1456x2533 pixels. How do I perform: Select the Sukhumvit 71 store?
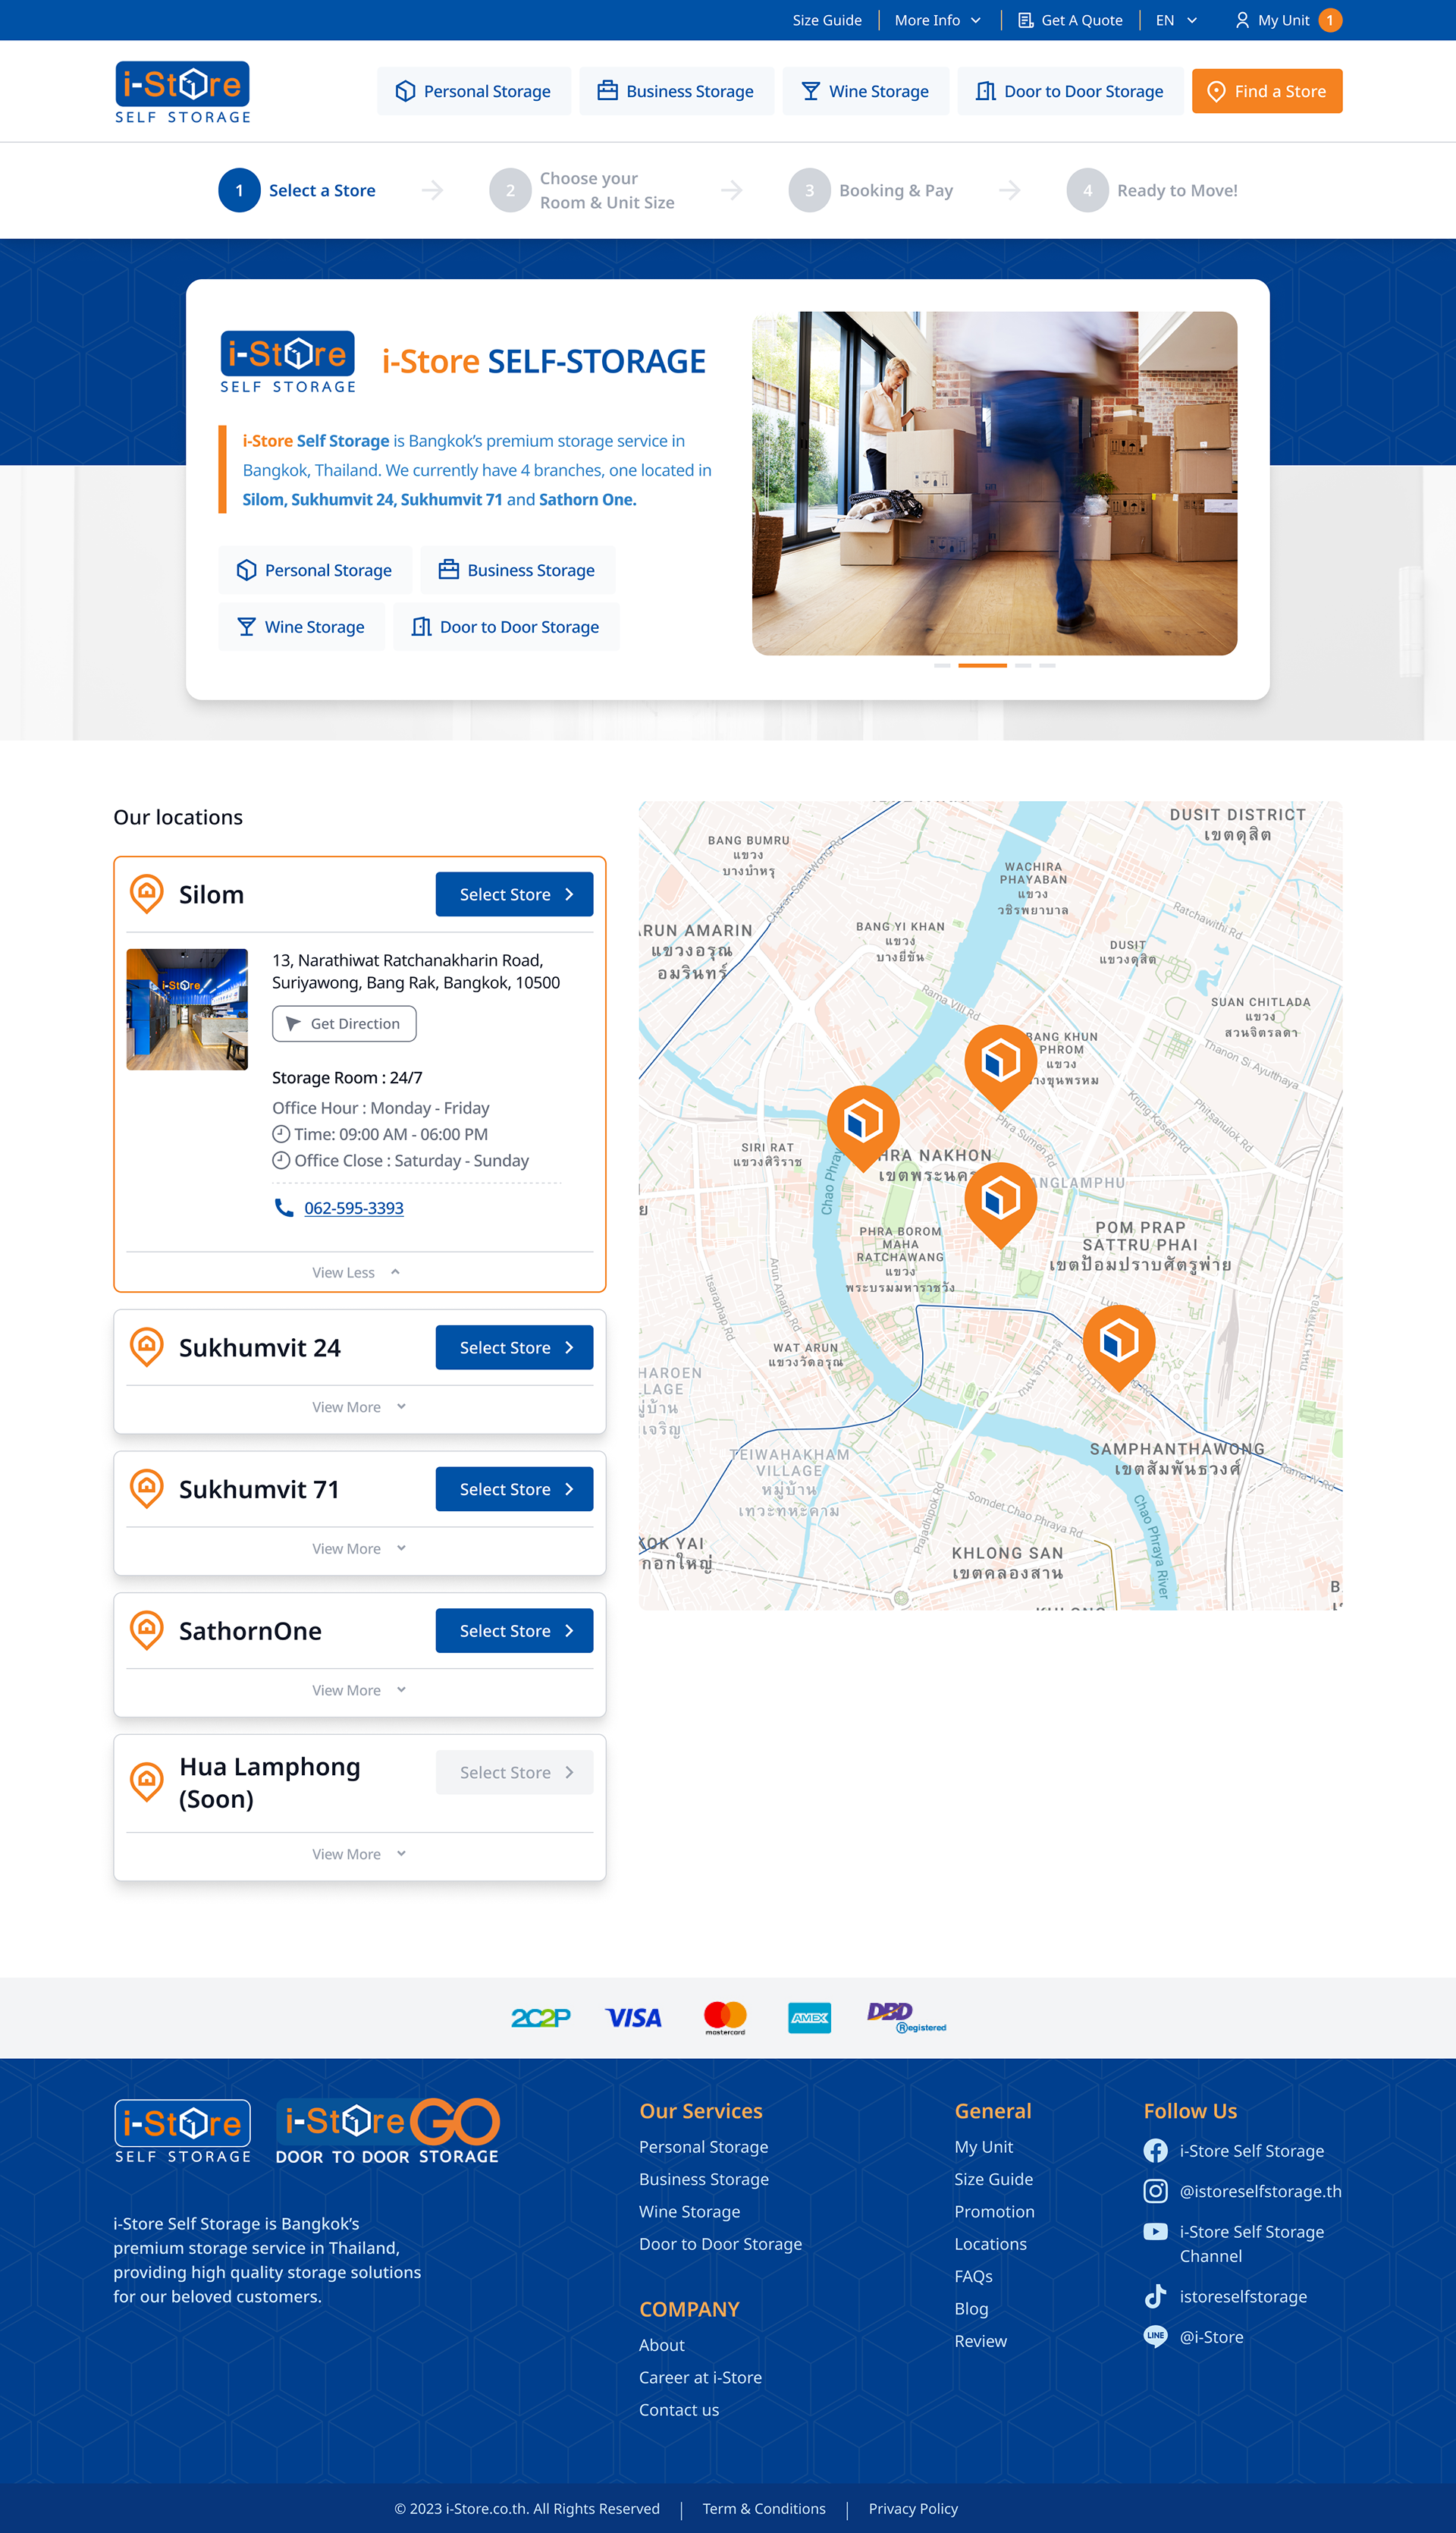(514, 1488)
